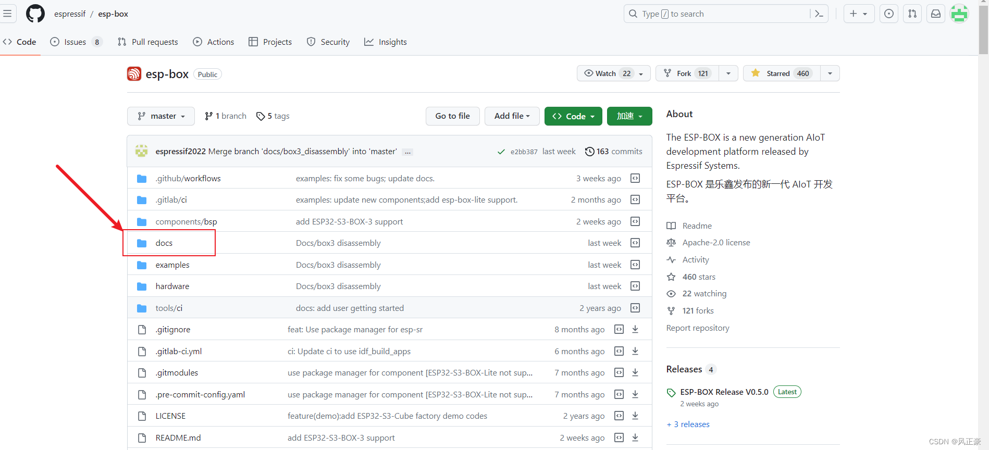Open the Apache-2.0 license link
The width and height of the screenshot is (989, 450).
(716, 243)
